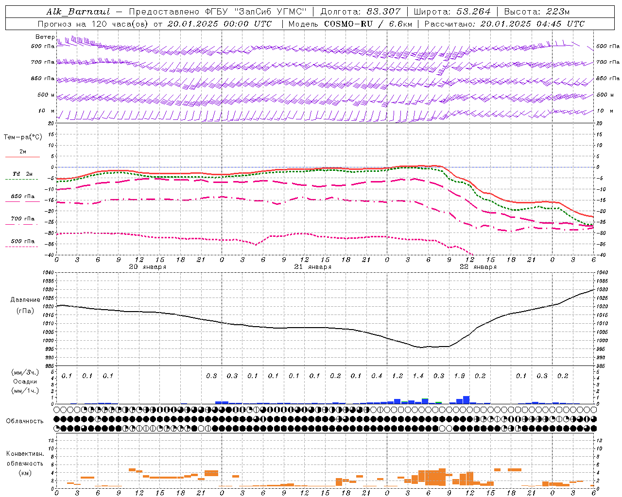This screenshot has height=497, width=622.
Task: Click the Широта: 53.264 header value
Action: (452, 12)
